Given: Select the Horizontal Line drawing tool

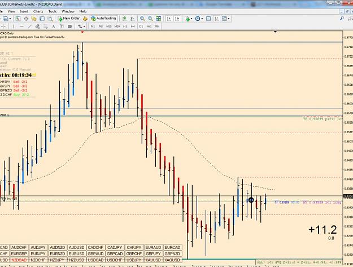Looking at the screenshot, I should tap(21, 27).
